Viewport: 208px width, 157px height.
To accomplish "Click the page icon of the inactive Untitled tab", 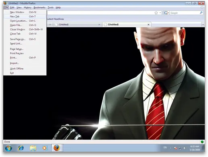I will [56, 24].
